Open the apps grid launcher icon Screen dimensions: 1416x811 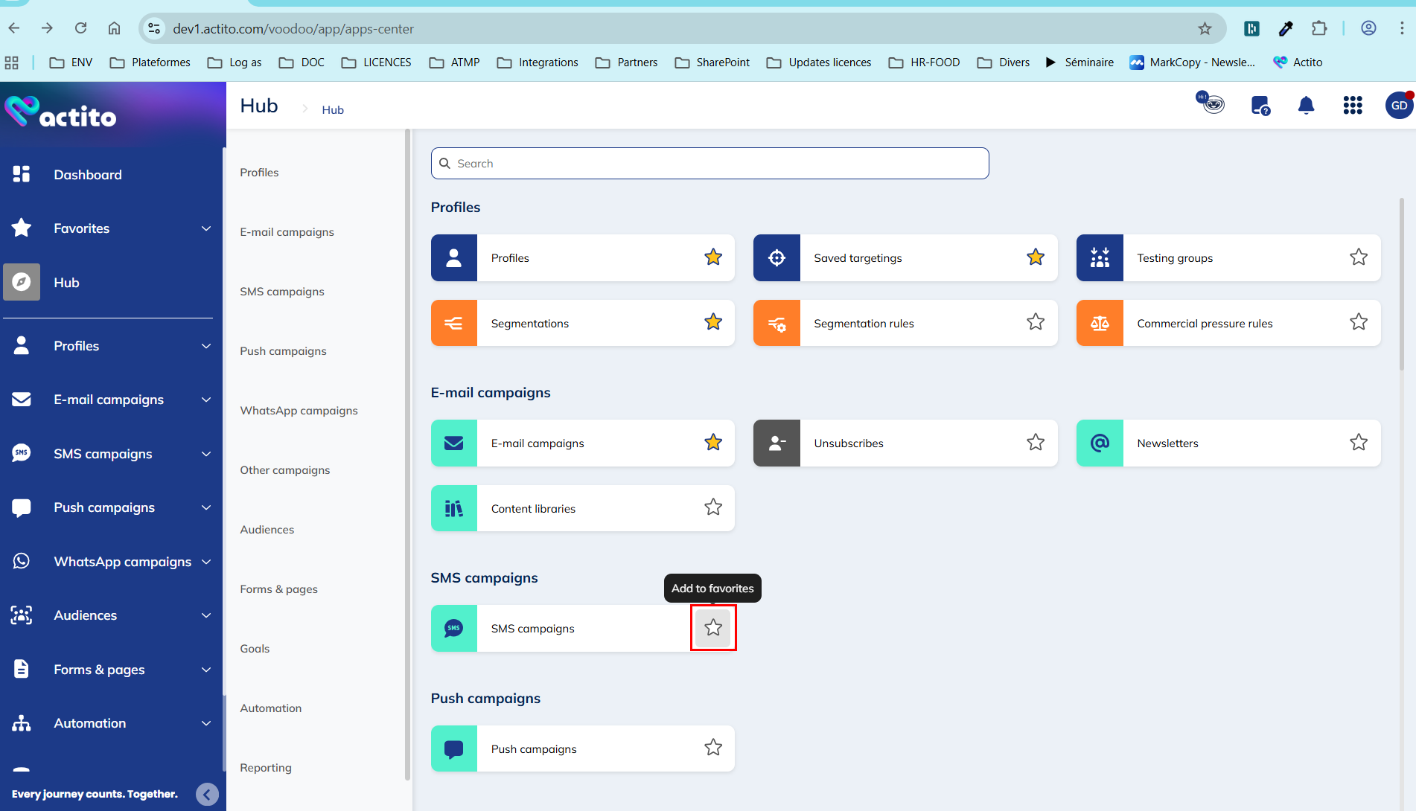click(x=1353, y=106)
